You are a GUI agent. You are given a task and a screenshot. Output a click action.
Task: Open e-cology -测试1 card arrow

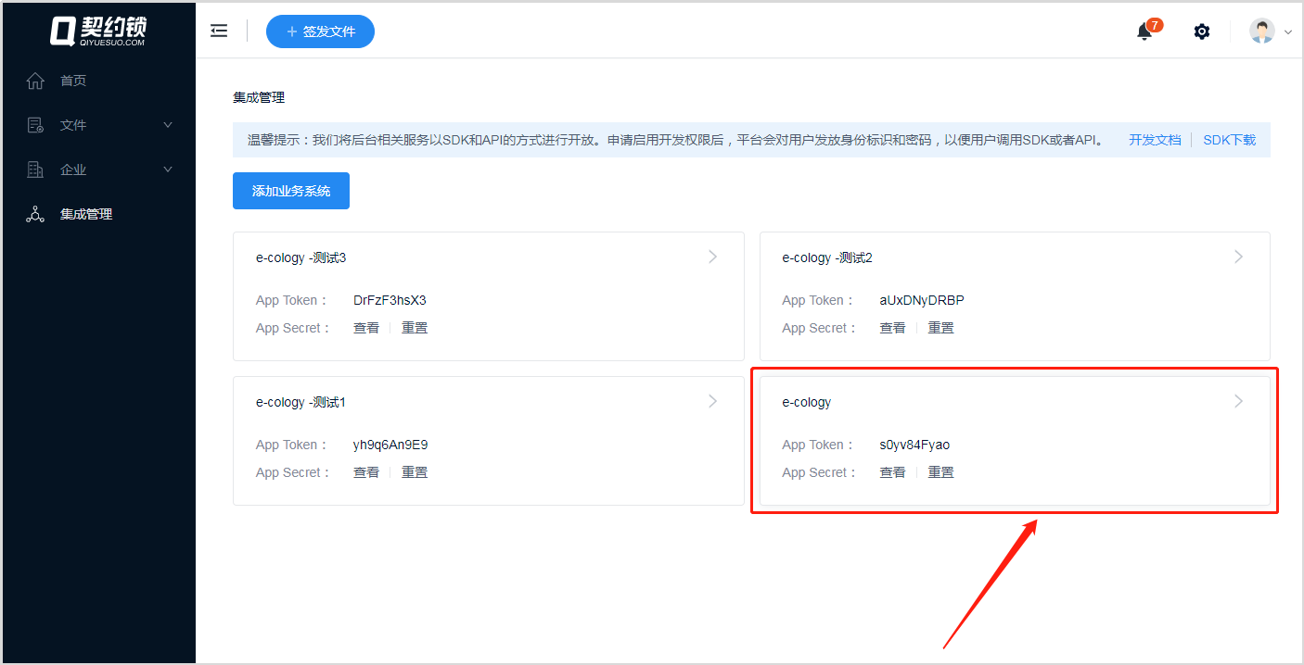712,401
